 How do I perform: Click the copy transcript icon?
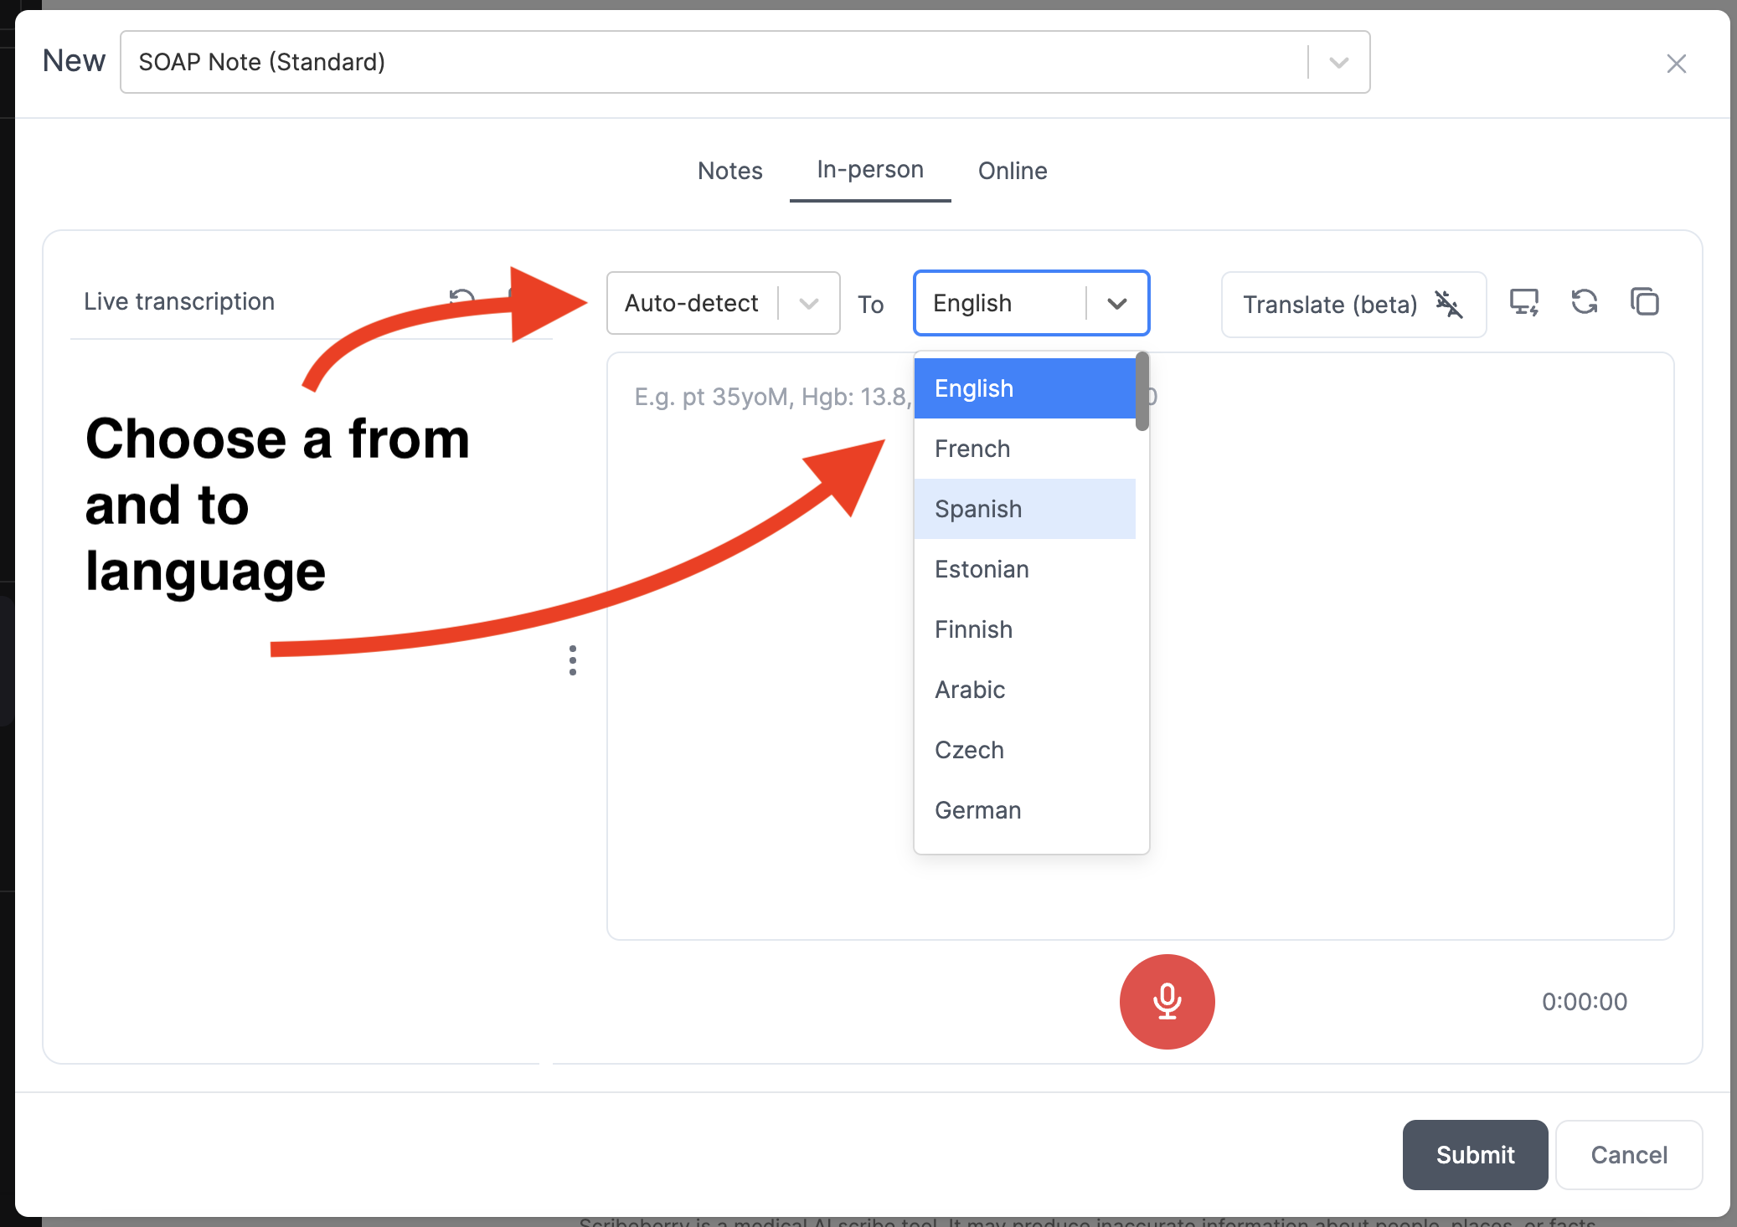1644,301
